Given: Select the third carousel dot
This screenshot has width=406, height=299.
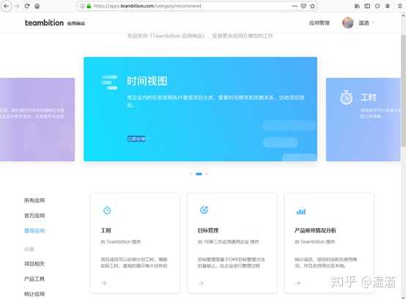Looking at the screenshot, I should click(x=207, y=174).
